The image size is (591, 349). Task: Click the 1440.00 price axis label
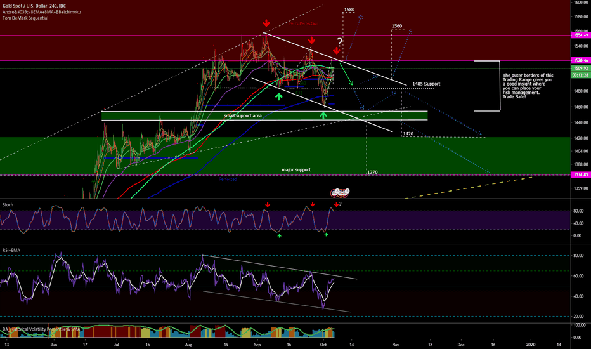click(x=581, y=122)
